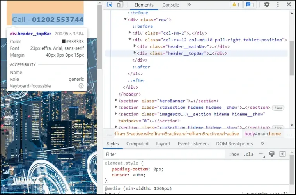The width and height of the screenshot is (296, 195).
Task: Add a new style rule plus icon
Action: click(261, 154)
